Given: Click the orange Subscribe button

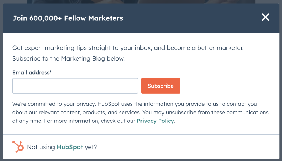Looking at the screenshot, I should (x=161, y=86).
